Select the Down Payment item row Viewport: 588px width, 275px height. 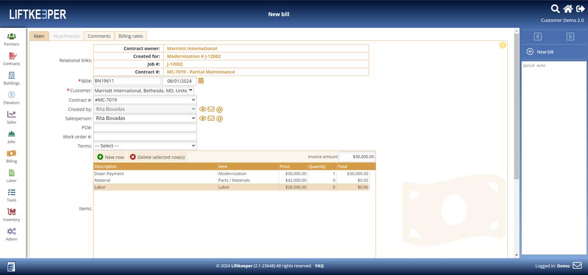coord(231,173)
